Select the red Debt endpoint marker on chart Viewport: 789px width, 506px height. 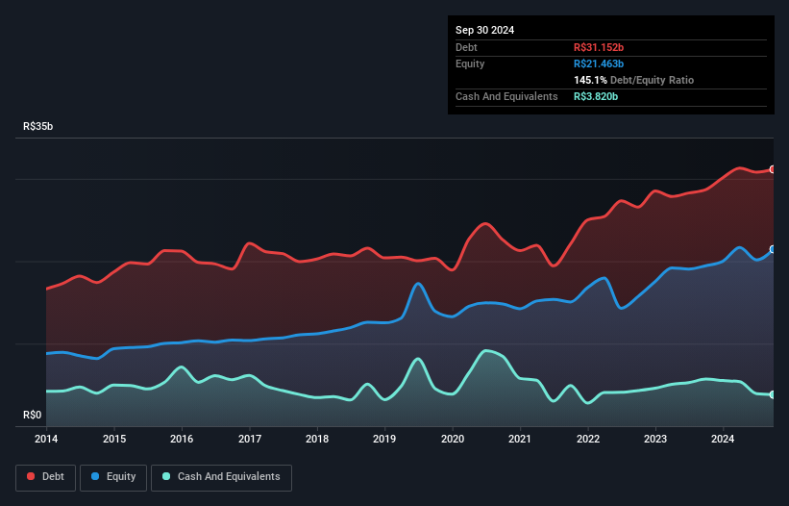coord(773,169)
